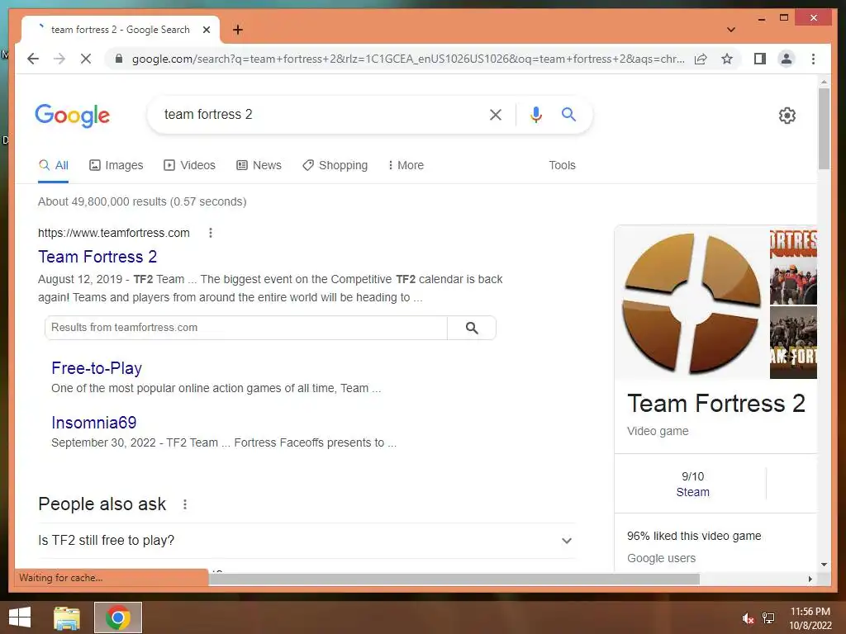The height and width of the screenshot is (634, 846).
Task: Open the Team Fortress 2 result link
Action: [x=97, y=257]
